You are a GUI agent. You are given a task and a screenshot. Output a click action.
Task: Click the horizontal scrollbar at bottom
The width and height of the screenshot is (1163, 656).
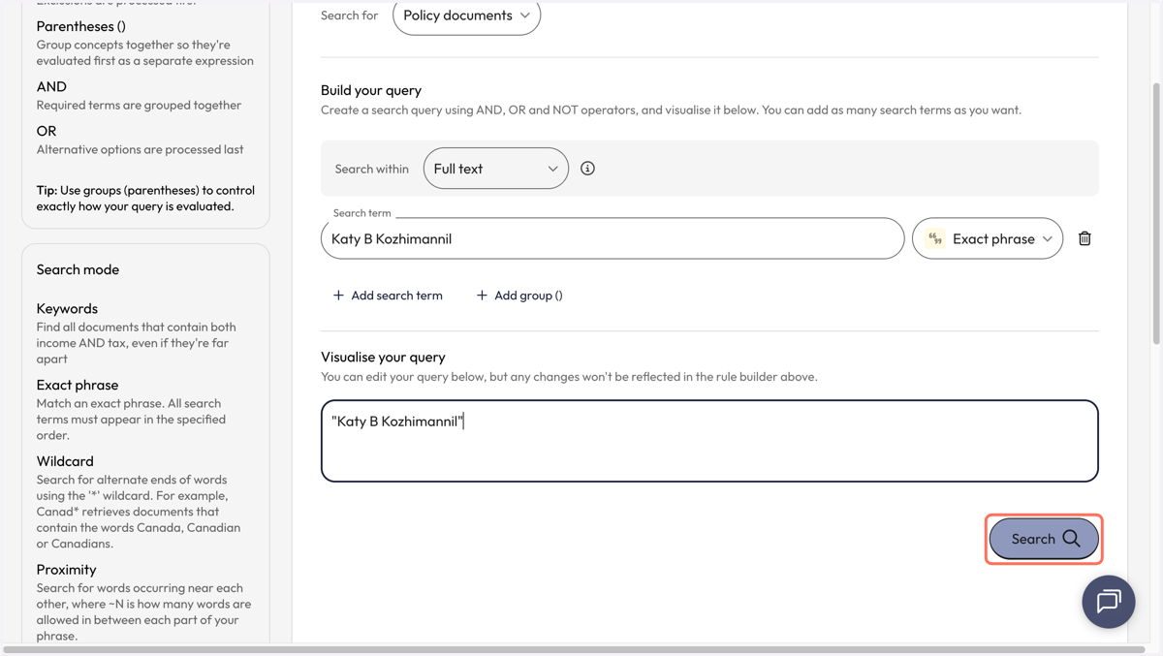click(574, 650)
